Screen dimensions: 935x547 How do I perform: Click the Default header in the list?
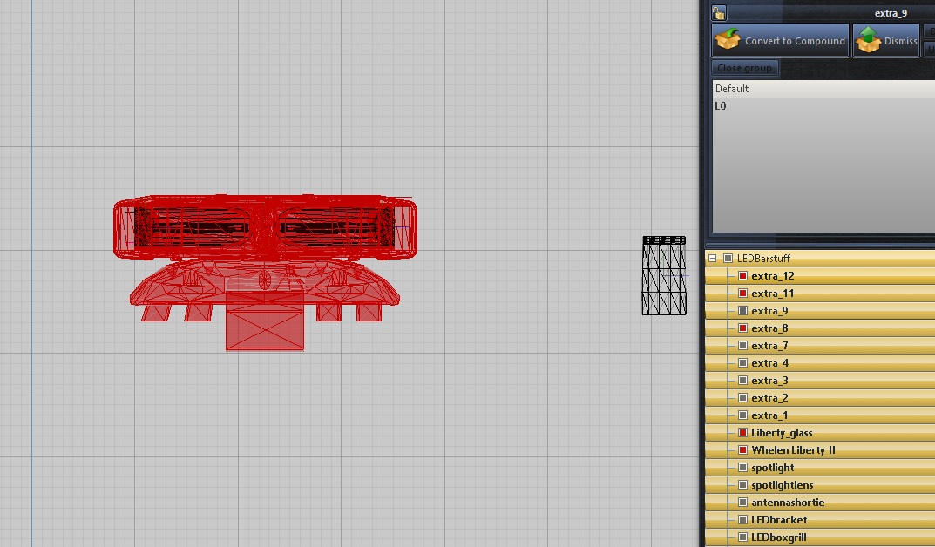[x=732, y=89]
